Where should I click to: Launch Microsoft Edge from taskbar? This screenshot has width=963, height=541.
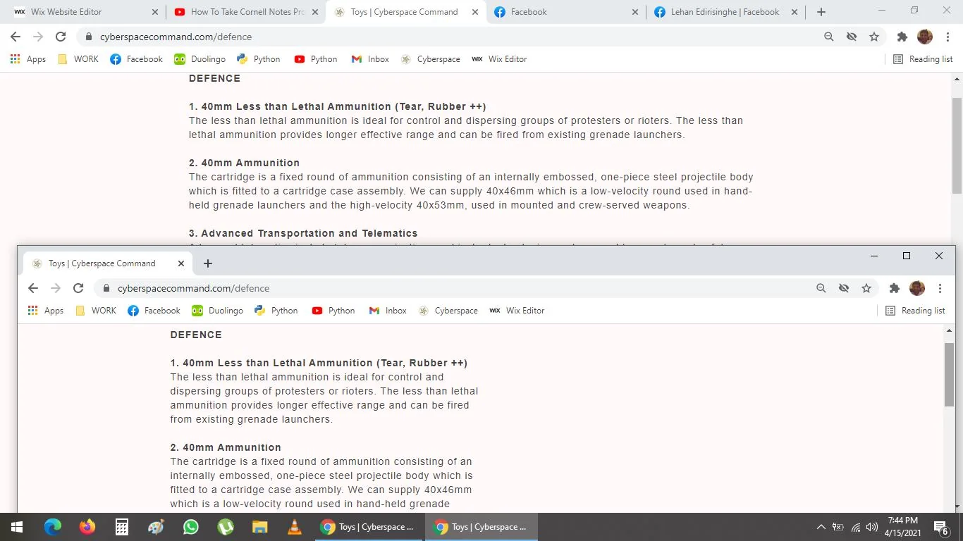53,527
